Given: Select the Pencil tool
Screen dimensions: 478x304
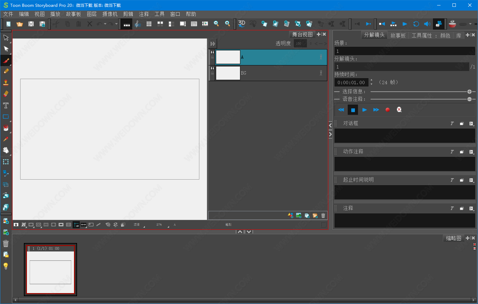Looking at the screenshot, I should (6, 72).
